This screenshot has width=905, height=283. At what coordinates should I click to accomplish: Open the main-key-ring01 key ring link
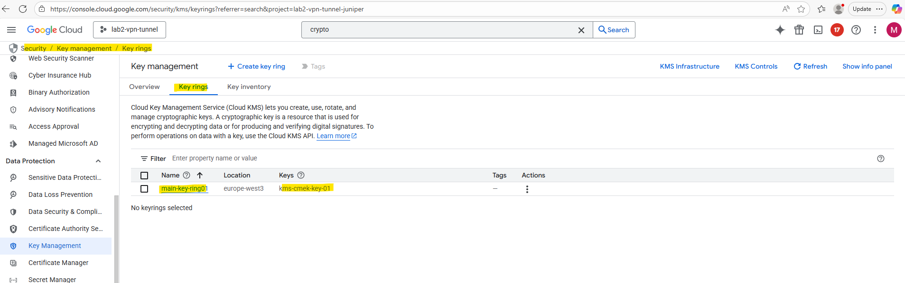coord(185,188)
